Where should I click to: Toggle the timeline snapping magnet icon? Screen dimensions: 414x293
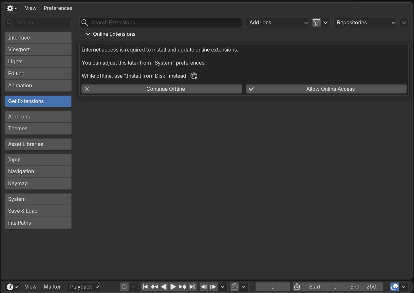[235, 287]
